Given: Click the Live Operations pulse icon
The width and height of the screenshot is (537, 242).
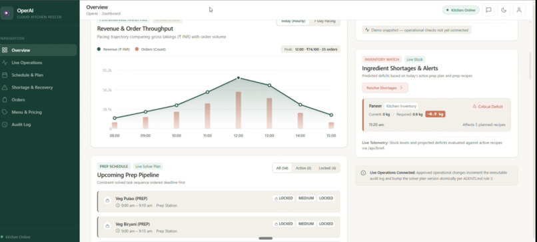Looking at the screenshot, I should click(x=5, y=63).
